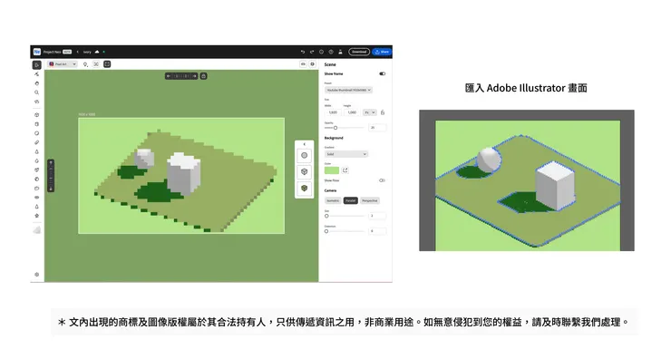This screenshot has width=671, height=349.
Task: Click the left arrow in canvas navigation bar
Action: (169, 76)
